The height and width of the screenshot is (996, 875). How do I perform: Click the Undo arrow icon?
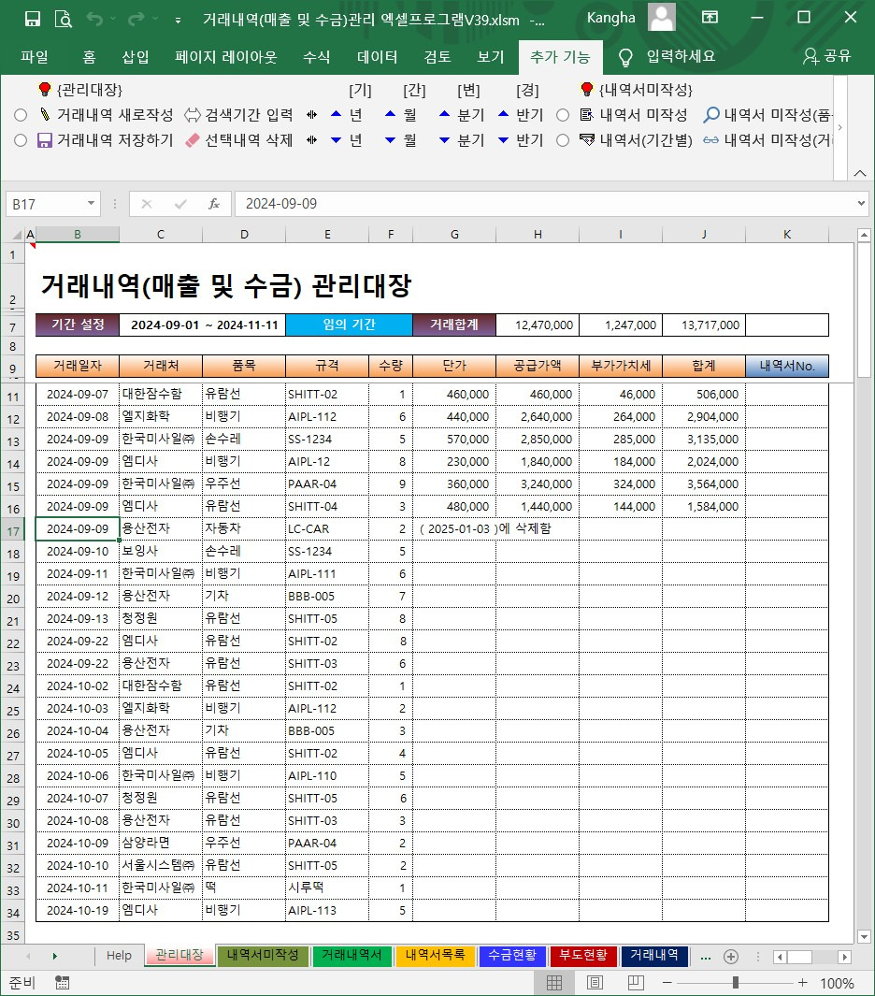coord(94,19)
